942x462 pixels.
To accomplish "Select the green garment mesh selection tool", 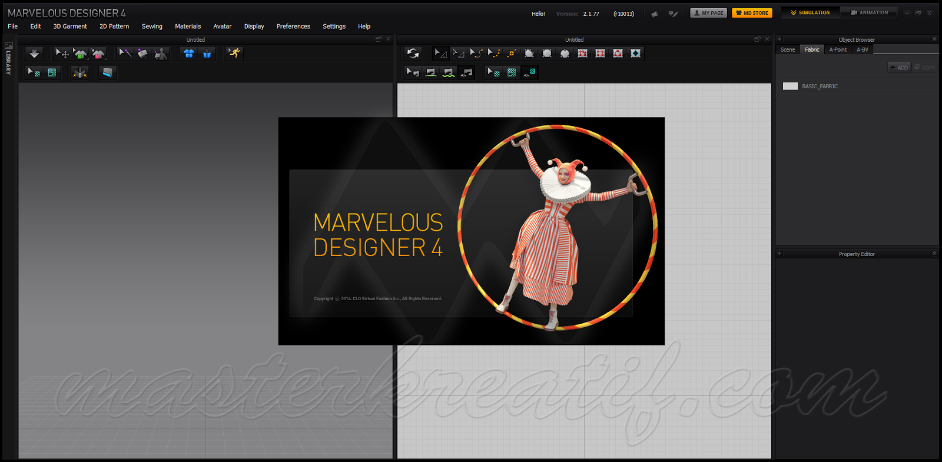I will tap(80, 54).
